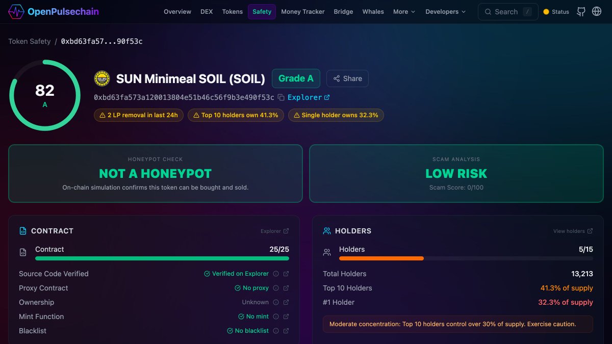Select the Safety tab
The width and height of the screenshot is (612, 344).
pyautogui.click(x=262, y=12)
